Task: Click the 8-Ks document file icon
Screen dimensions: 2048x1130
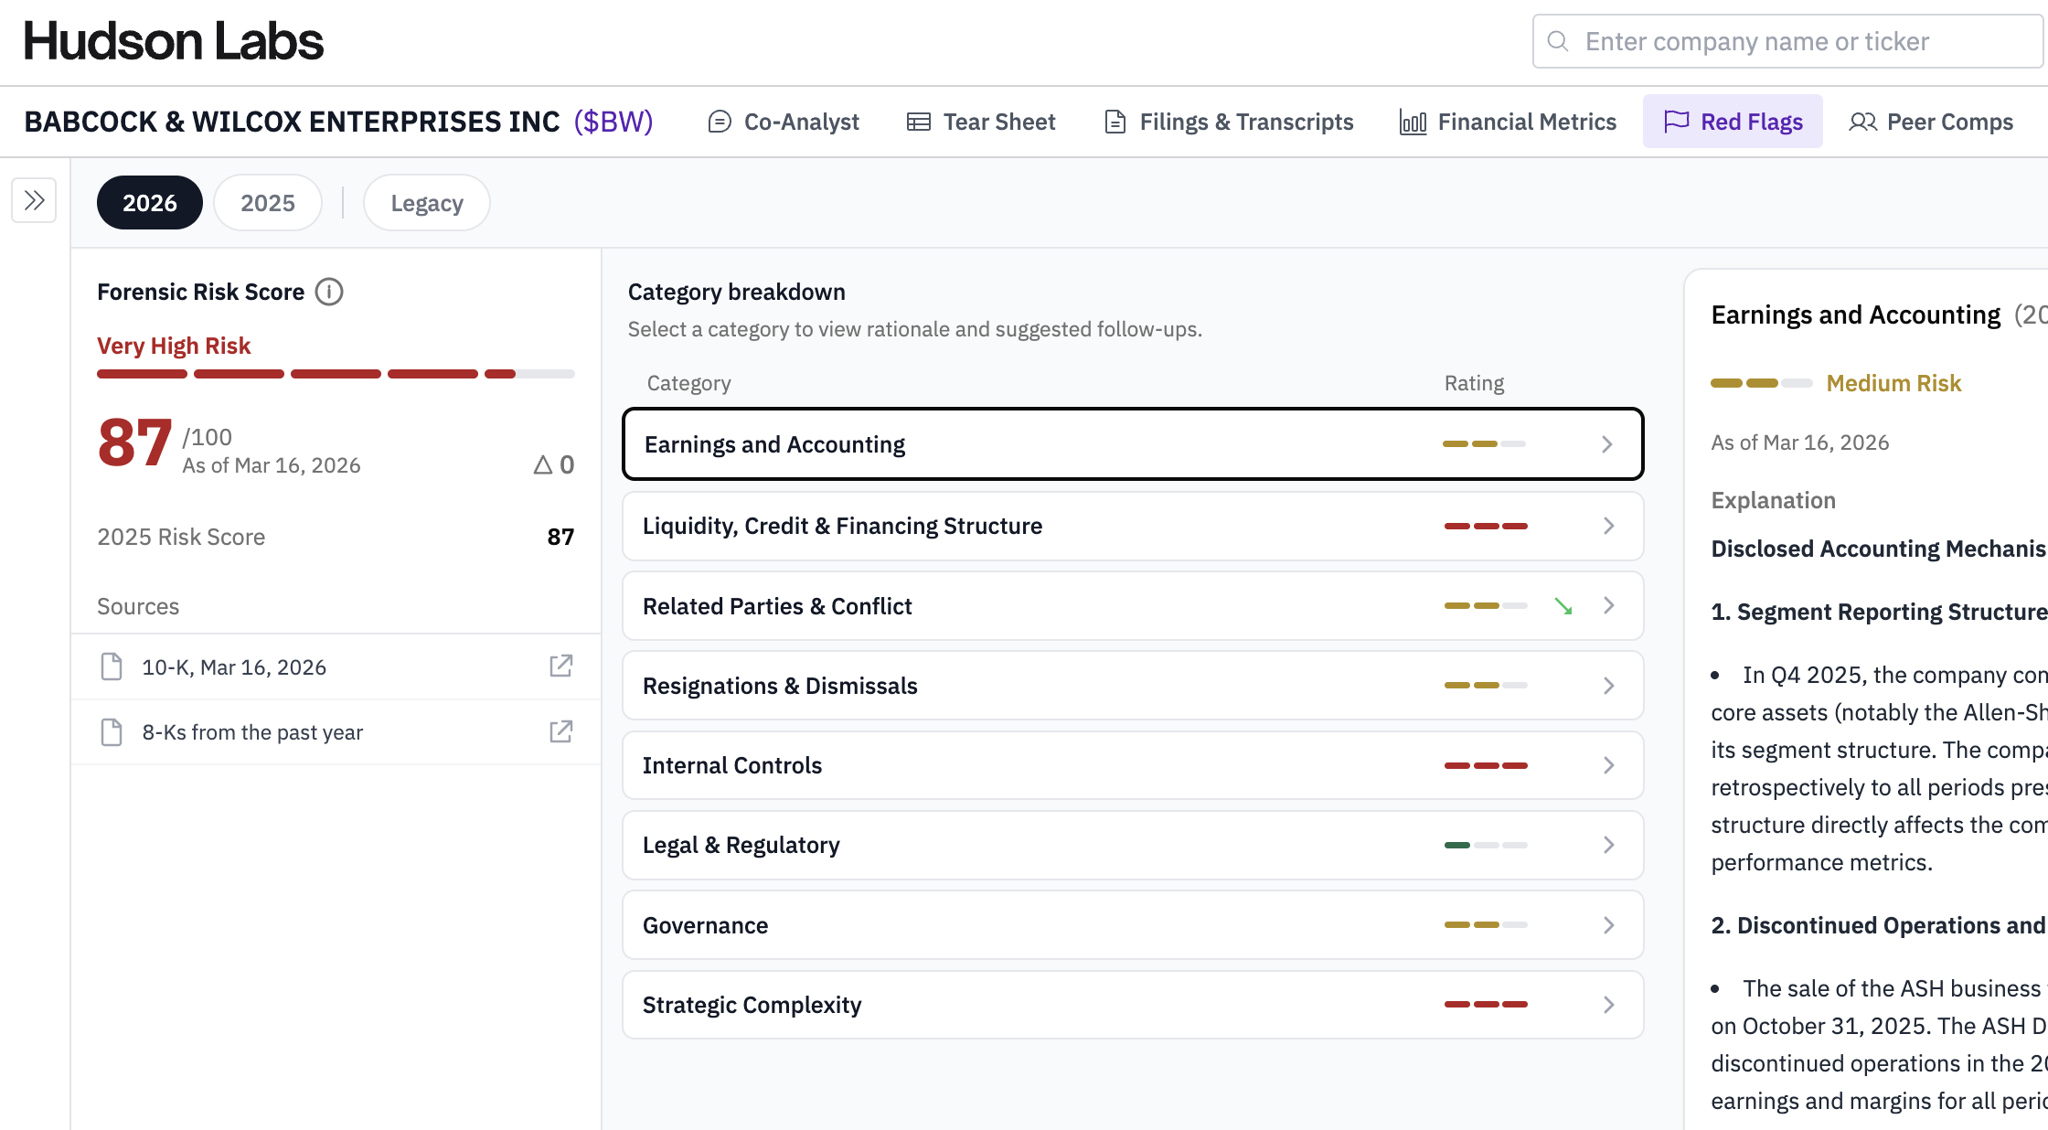Action: point(112,731)
